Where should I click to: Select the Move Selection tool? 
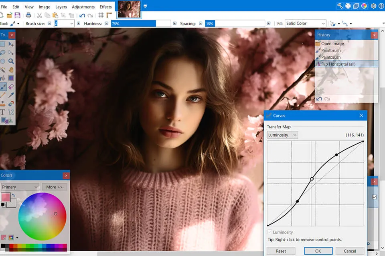[11, 53]
